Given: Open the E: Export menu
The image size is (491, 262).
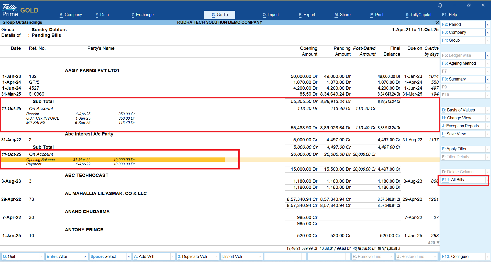Looking at the screenshot, I should coord(307,15).
